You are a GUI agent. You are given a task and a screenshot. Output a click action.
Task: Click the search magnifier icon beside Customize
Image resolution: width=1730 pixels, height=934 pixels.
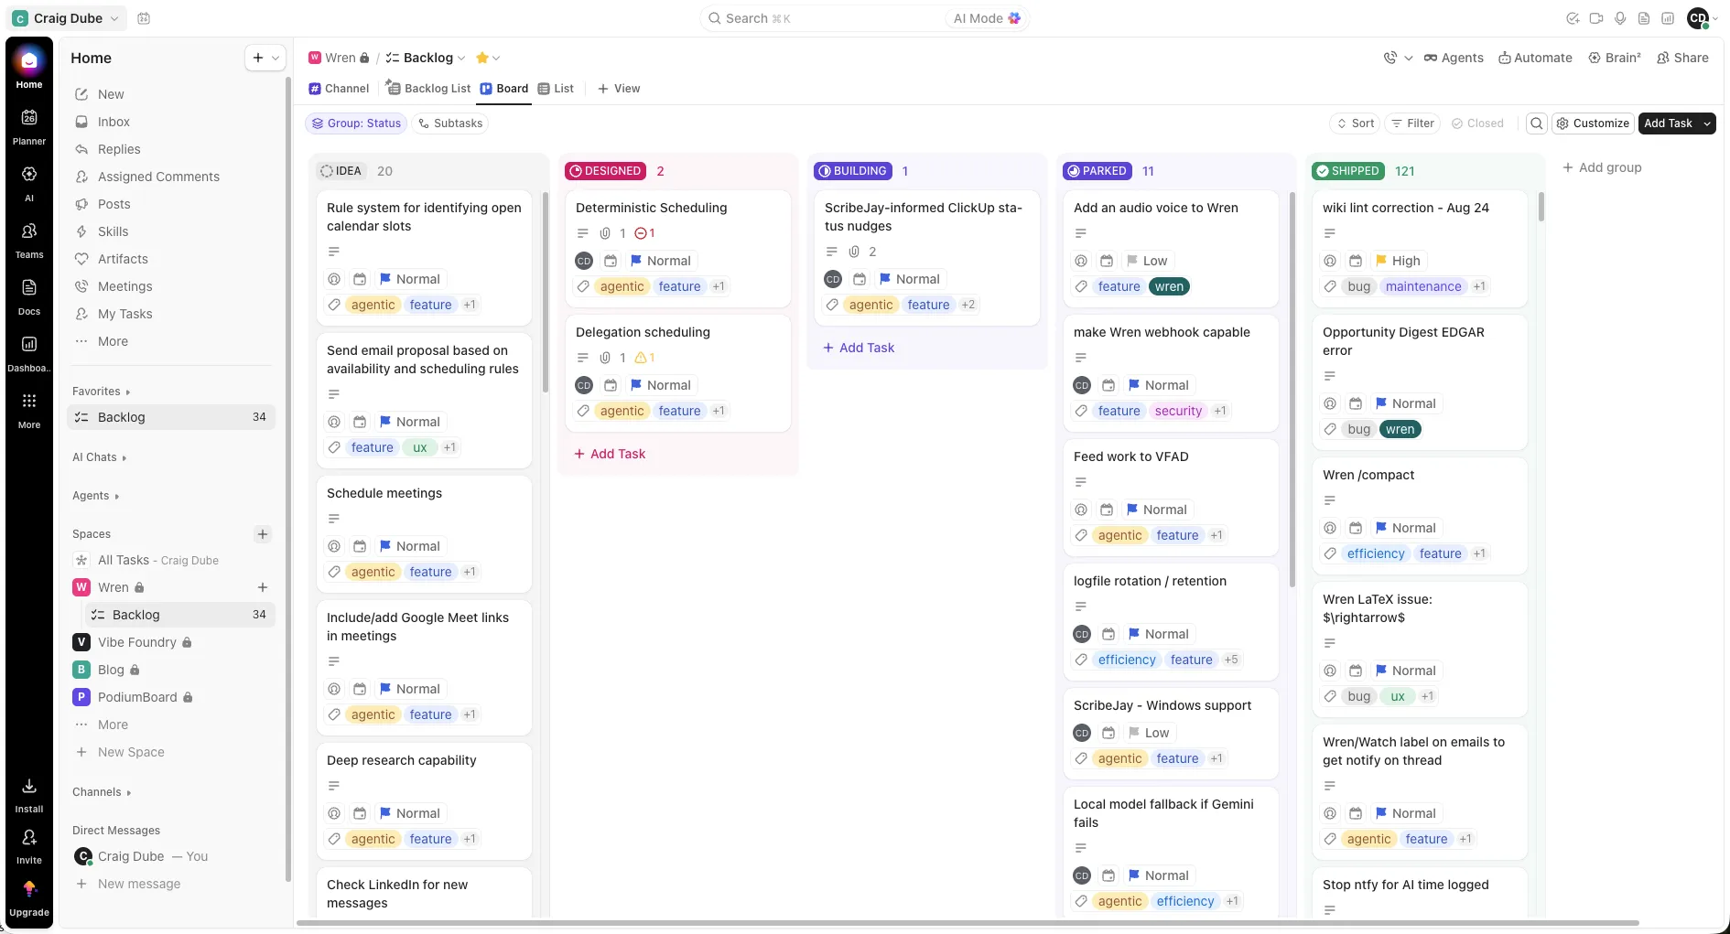[x=1537, y=123]
